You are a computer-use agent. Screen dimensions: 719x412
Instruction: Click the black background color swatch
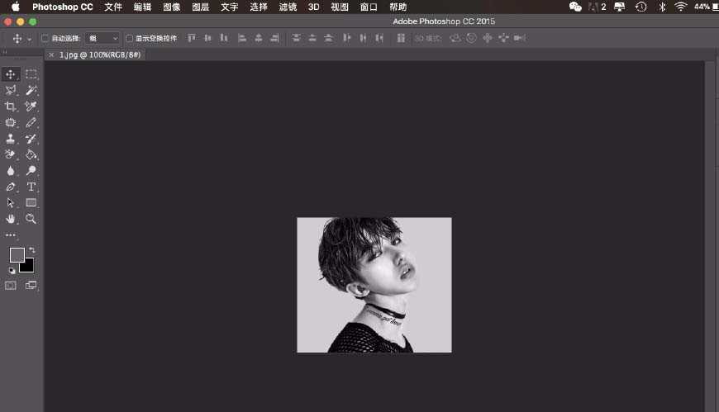point(28,266)
